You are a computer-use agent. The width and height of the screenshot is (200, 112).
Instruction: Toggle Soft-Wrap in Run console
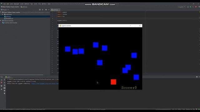coord(4,85)
